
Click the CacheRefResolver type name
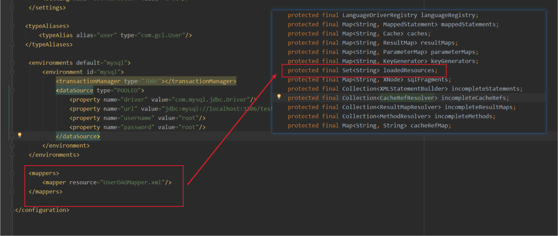(x=407, y=98)
